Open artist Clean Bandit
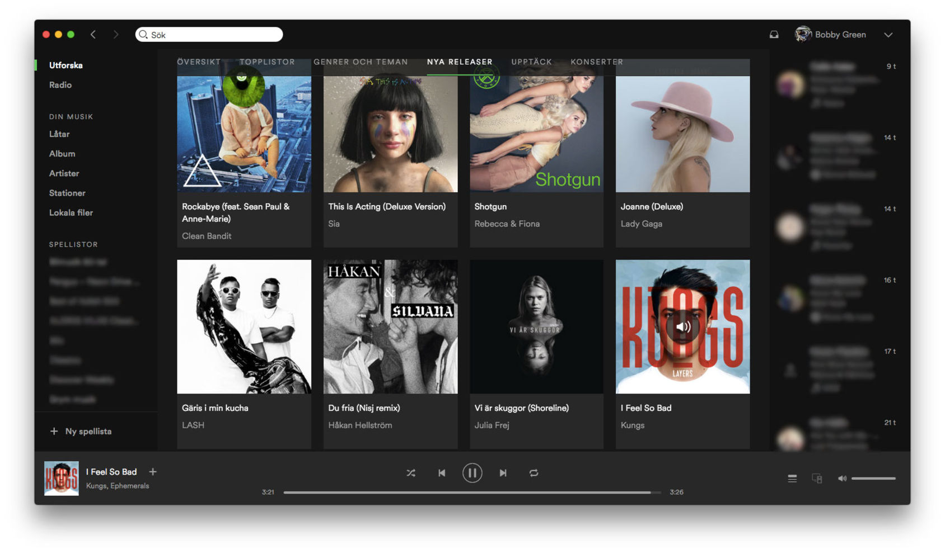 pos(207,236)
